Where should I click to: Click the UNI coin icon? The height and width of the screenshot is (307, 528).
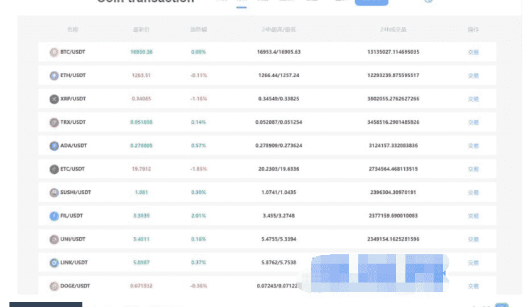[x=54, y=239]
